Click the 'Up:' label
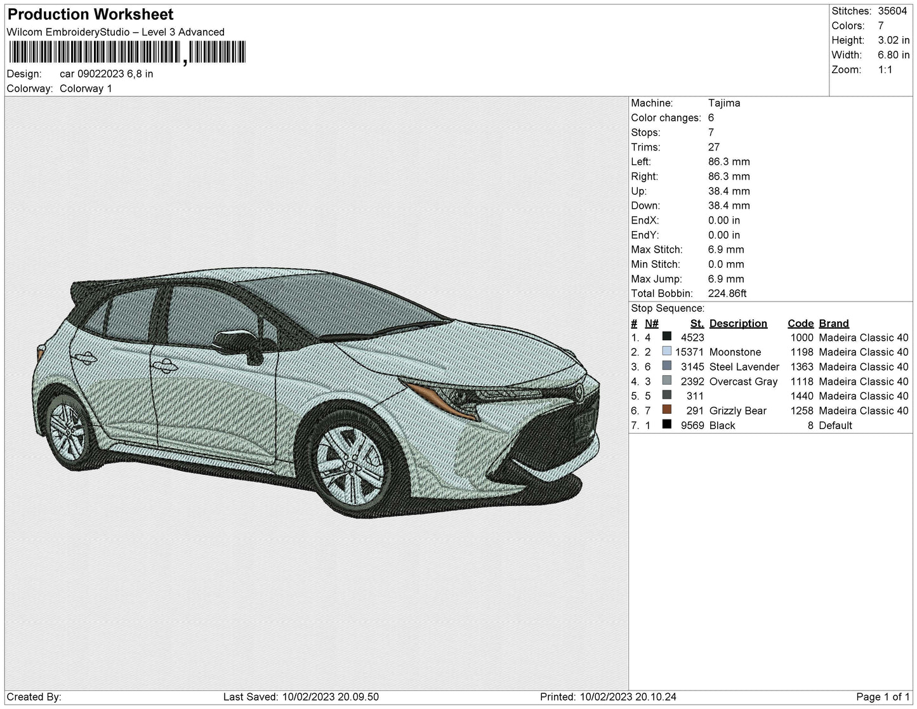 click(638, 191)
